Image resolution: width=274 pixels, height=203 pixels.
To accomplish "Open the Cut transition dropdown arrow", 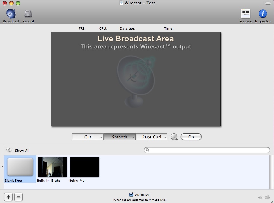I will (101, 137).
